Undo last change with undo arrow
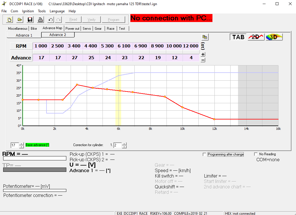 point(51,19)
